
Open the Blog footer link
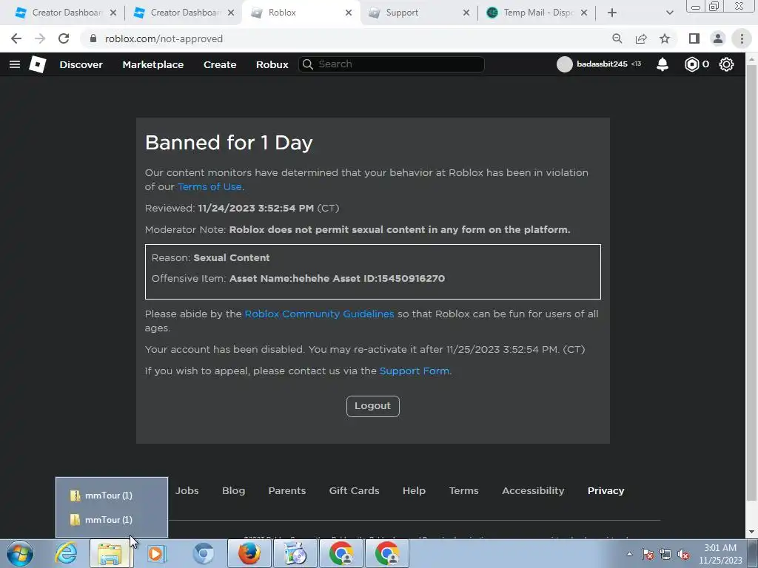coord(233,491)
